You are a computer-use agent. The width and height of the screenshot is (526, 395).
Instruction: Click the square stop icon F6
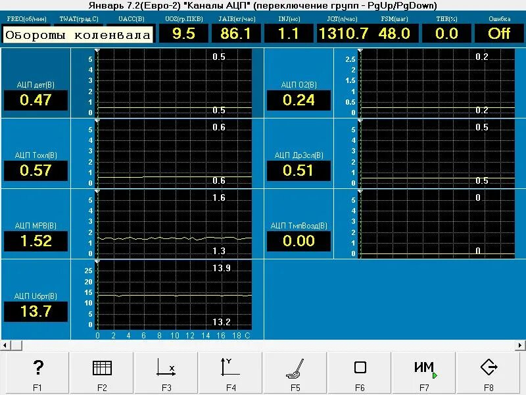[360, 367]
